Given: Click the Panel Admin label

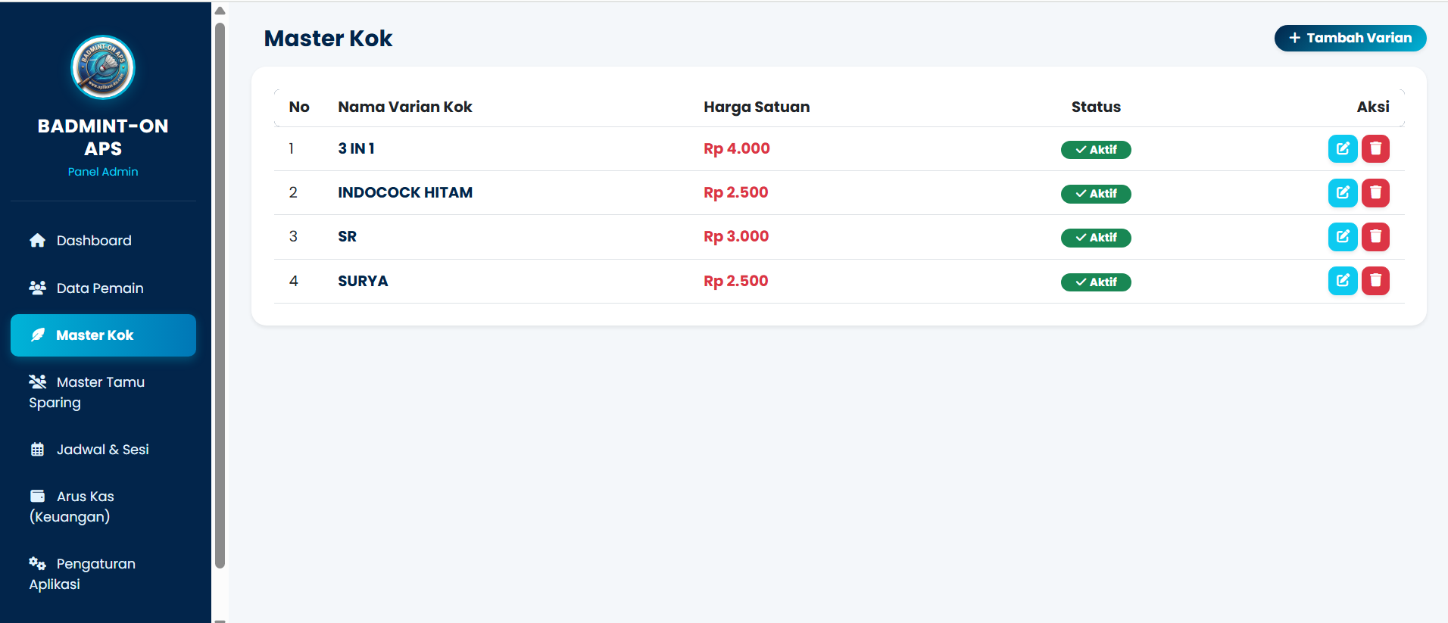Looking at the screenshot, I should pyautogui.click(x=103, y=172).
